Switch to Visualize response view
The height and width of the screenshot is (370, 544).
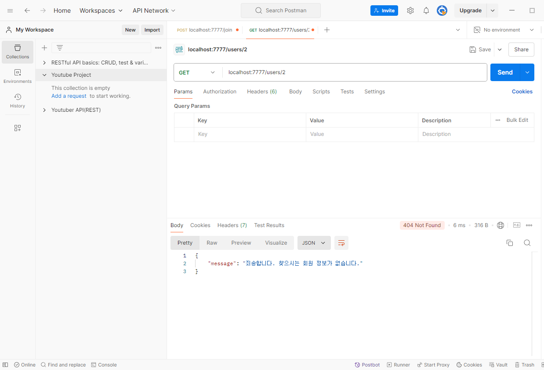pyautogui.click(x=276, y=243)
